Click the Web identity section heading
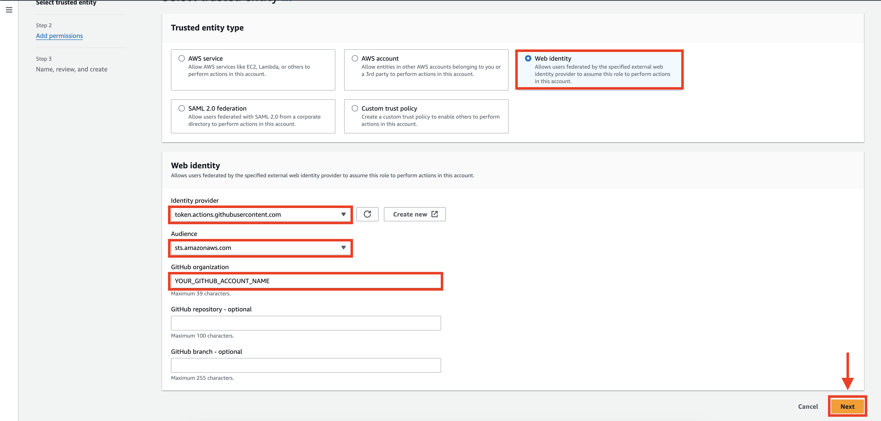The height and width of the screenshot is (421, 881). click(x=196, y=165)
